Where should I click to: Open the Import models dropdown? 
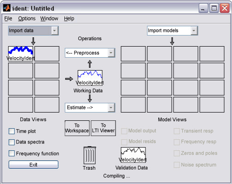[173, 30]
